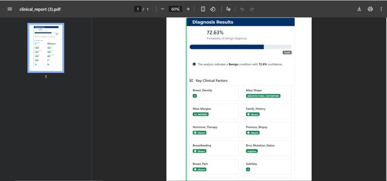Click the Probability of benign diagnosis text
Screen dimensions: 387x181
[x=227, y=38]
